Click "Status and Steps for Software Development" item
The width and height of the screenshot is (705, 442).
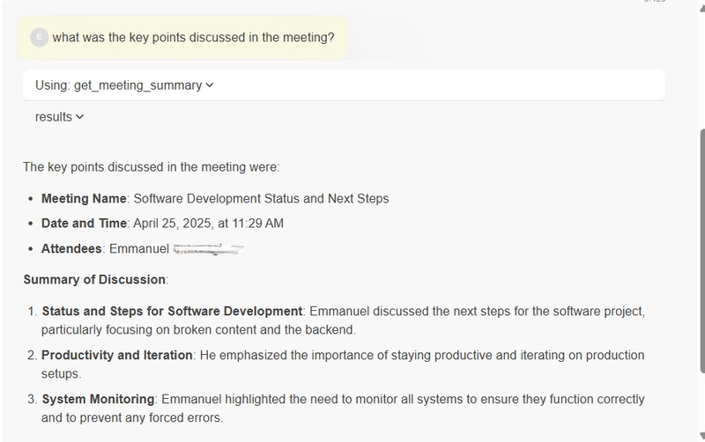(172, 312)
